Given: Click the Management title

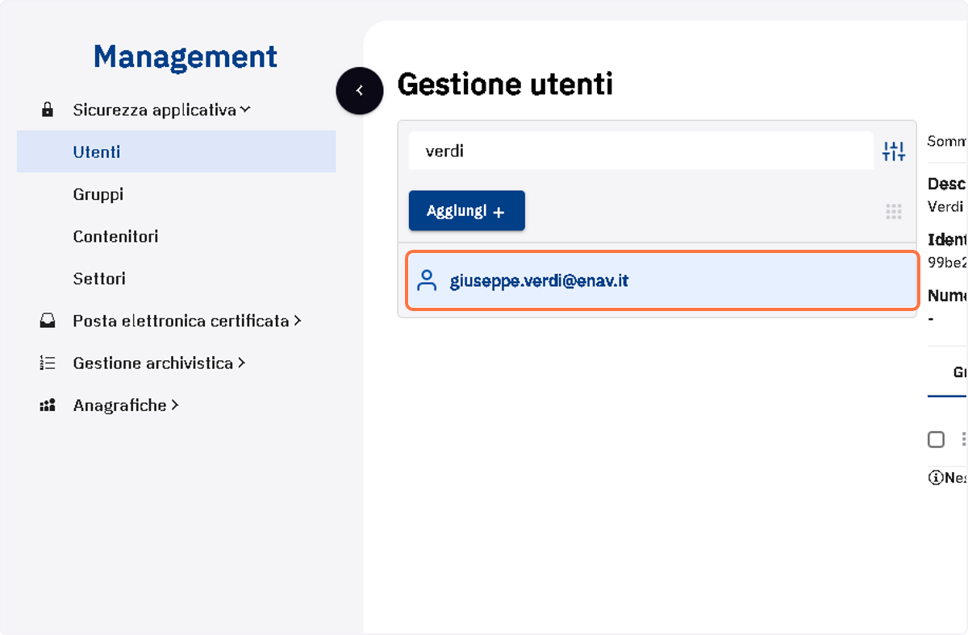Looking at the screenshot, I should pos(186,56).
